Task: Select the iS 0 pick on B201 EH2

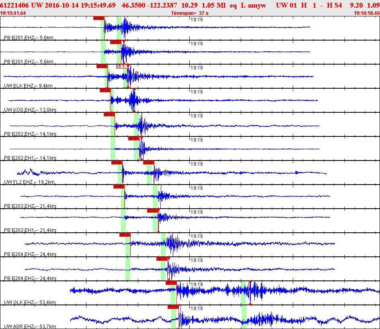Action: point(115,42)
